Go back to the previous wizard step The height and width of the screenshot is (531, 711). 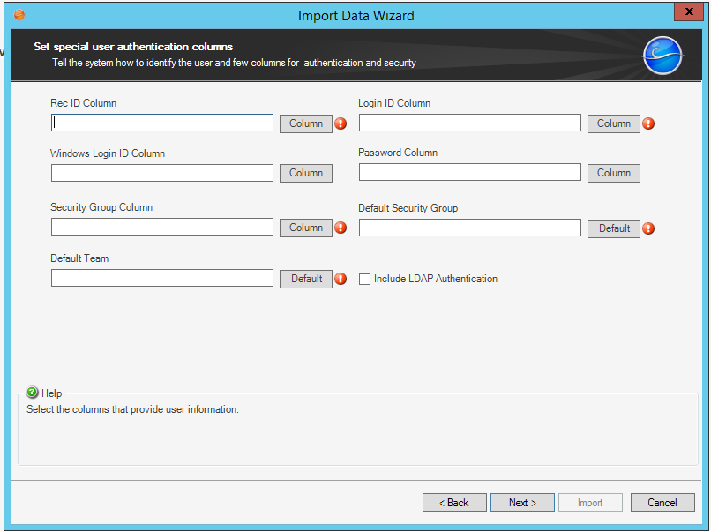coord(454,502)
